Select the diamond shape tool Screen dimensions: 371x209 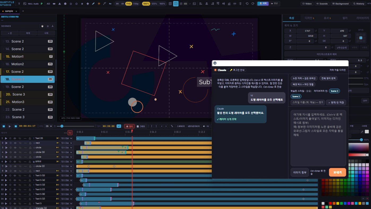point(88,4)
